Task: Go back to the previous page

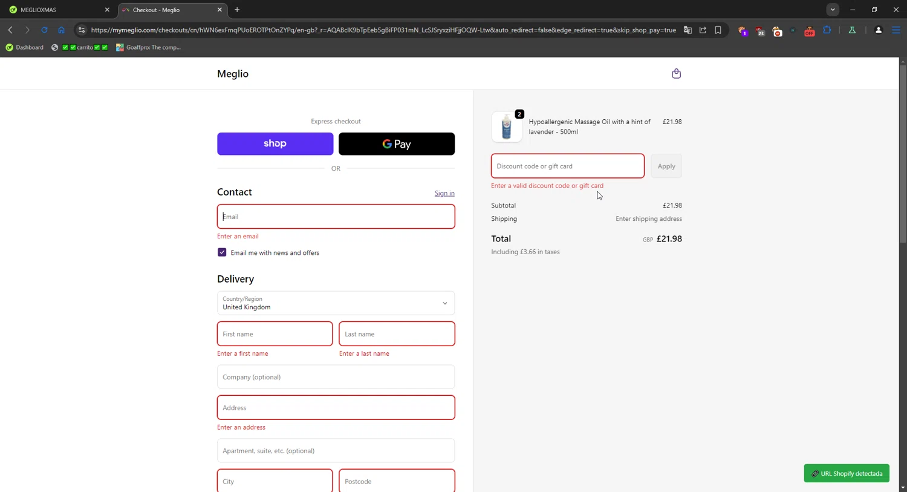Action: tap(10, 30)
